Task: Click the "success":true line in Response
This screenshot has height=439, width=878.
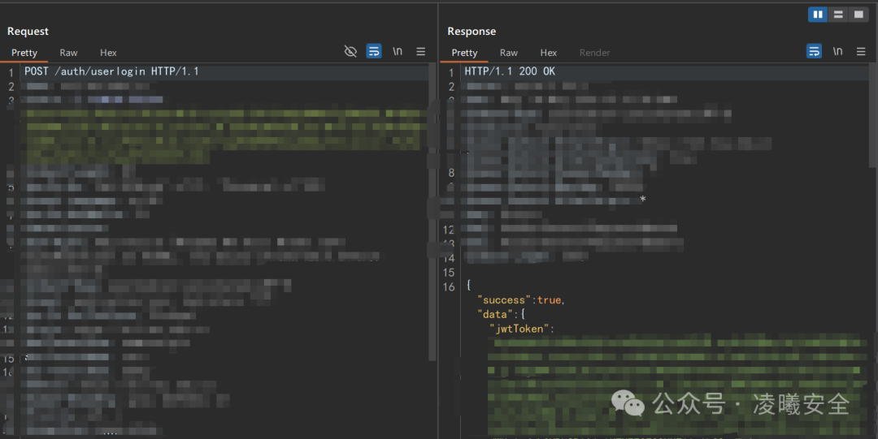Action: 521,300
